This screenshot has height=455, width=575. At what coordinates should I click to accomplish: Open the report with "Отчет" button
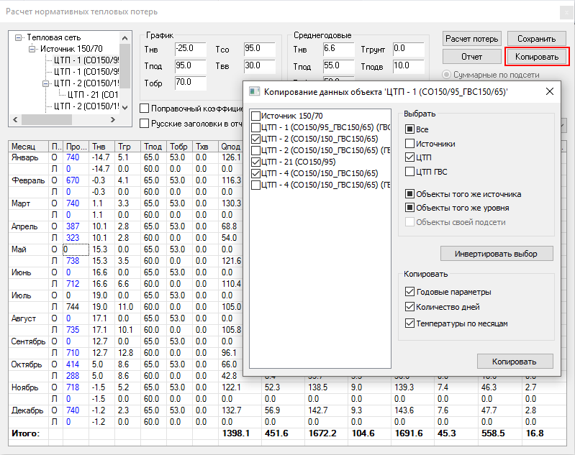pyautogui.click(x=471, y=56)
